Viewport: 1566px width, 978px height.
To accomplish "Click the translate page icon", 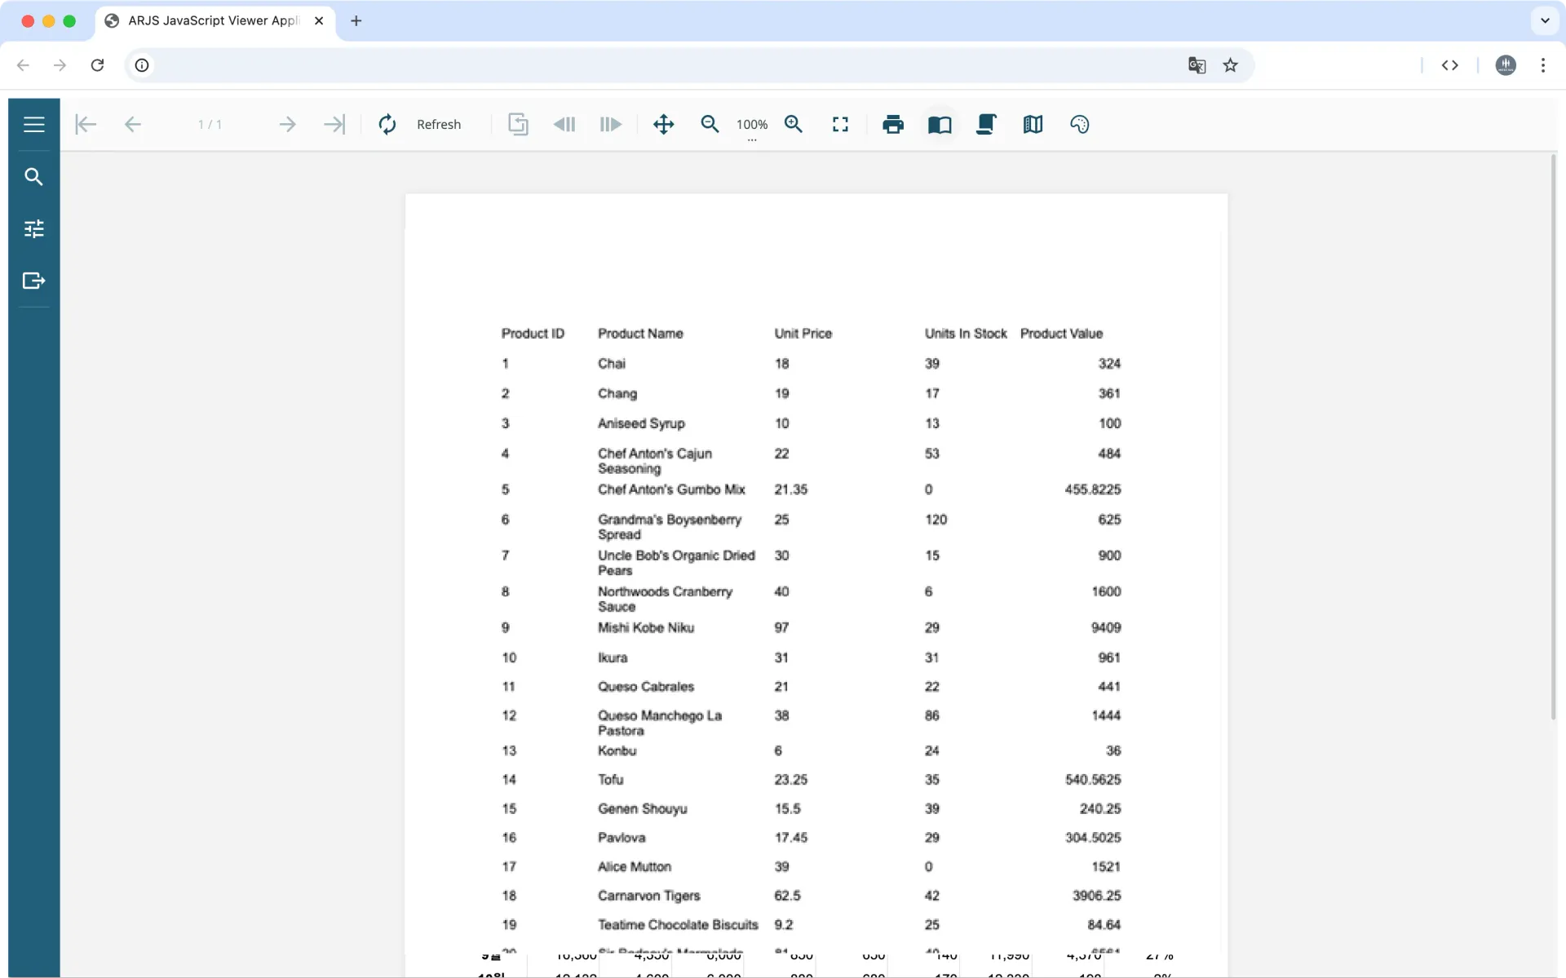I will 1197,65.
